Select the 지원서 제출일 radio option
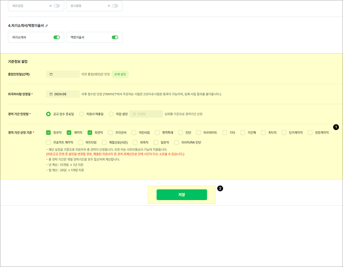This screenshot has height=267, width=343. click(82, 114)
